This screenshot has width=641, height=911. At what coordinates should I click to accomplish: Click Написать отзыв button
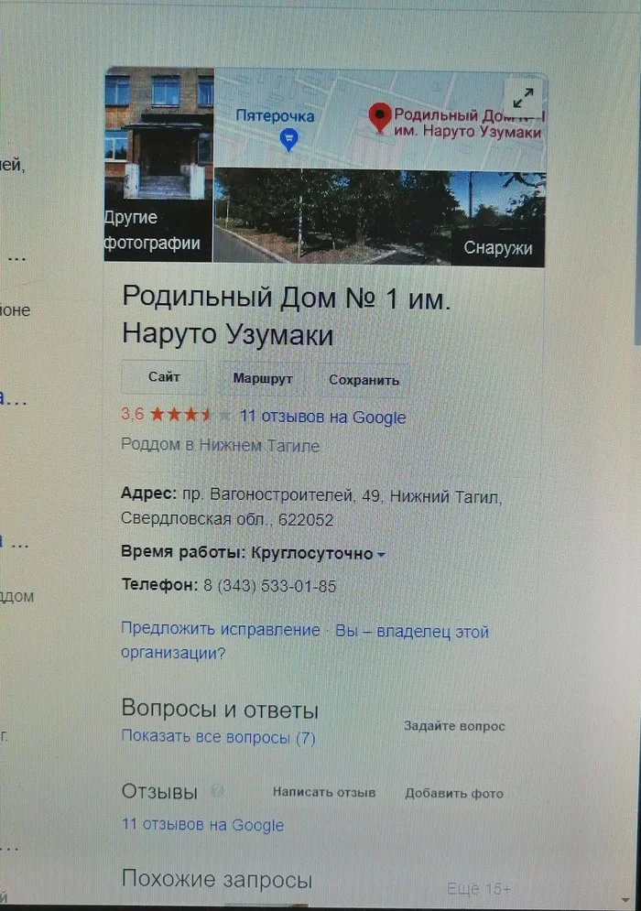coord(324,792)
